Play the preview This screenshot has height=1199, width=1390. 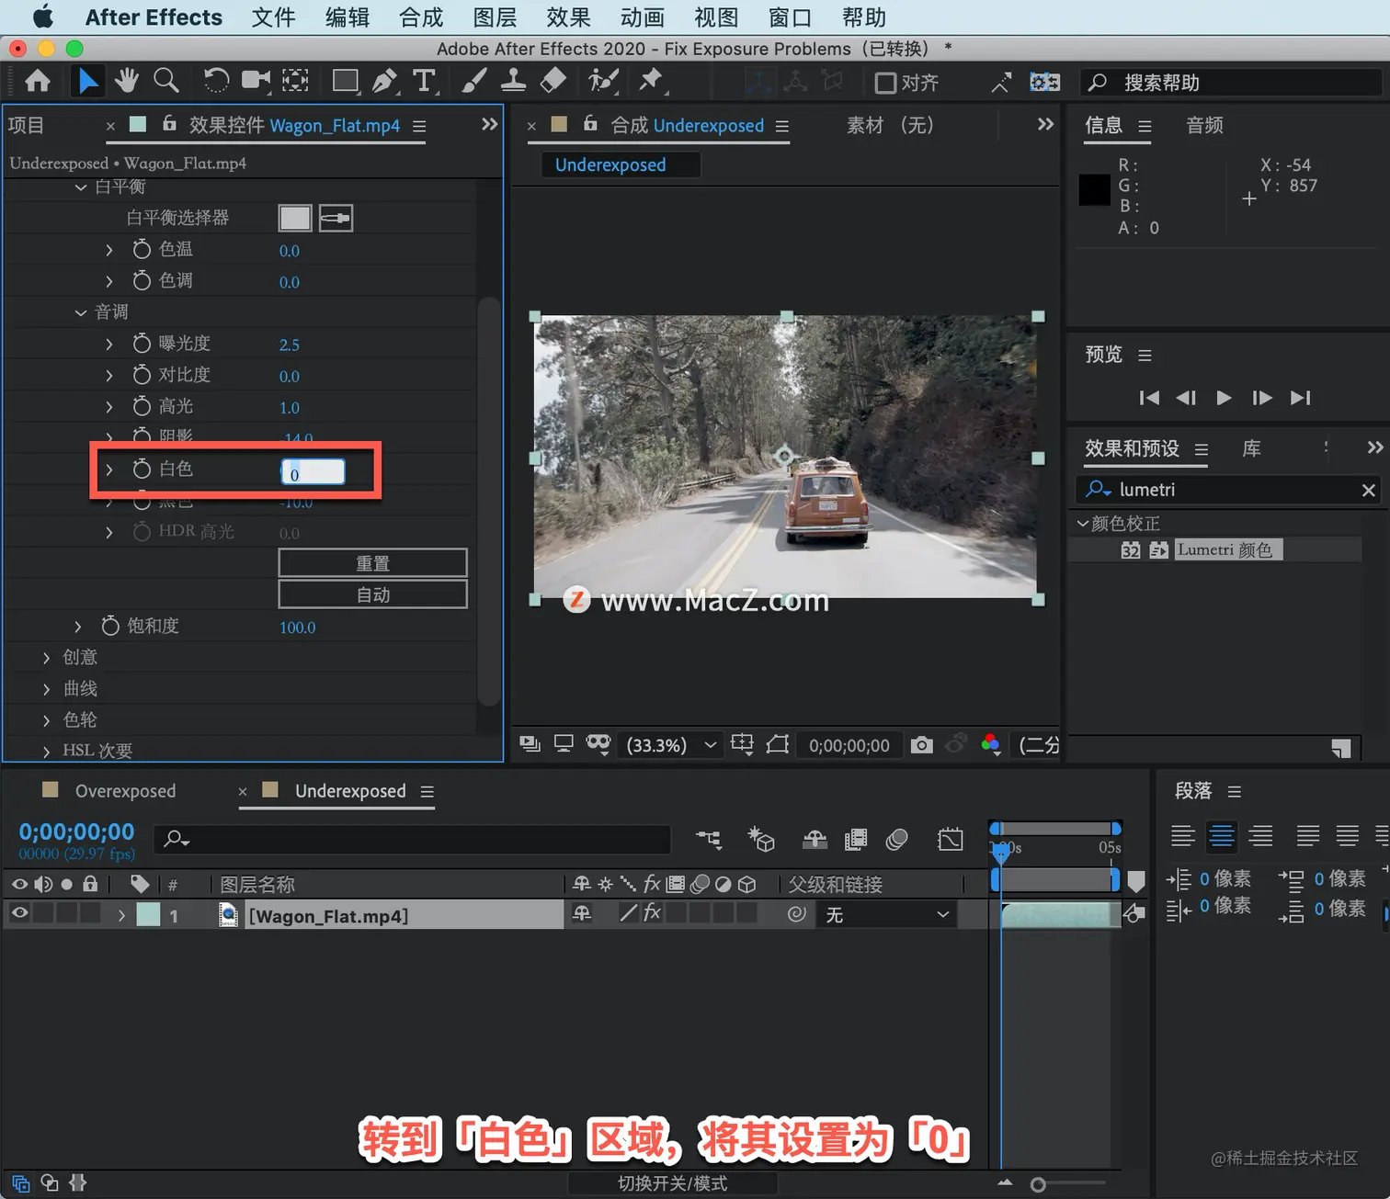click(1224, 398)
